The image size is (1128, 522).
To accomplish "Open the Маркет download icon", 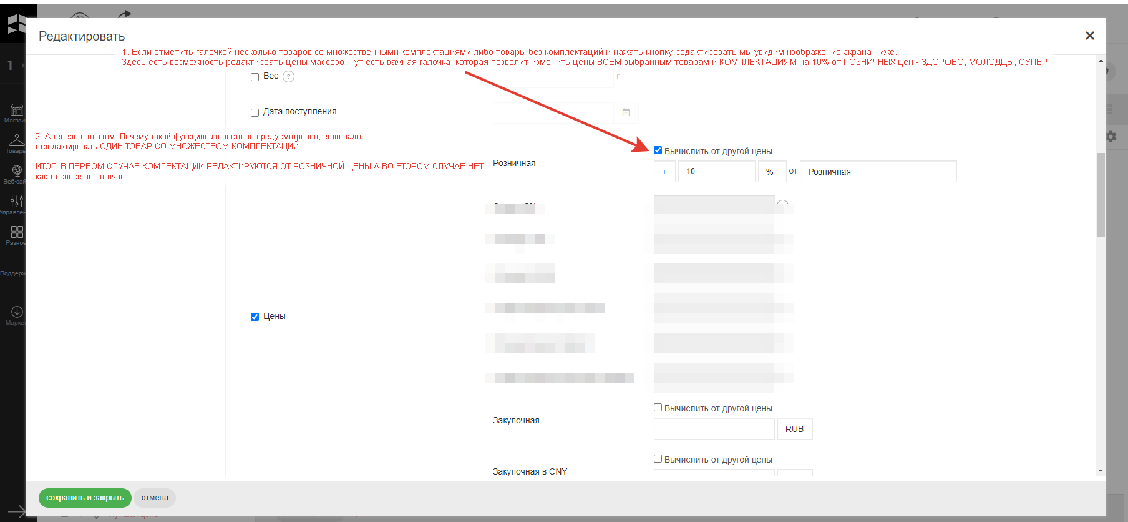I will point(16,312).
